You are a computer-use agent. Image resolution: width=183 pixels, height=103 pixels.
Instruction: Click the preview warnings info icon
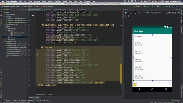179,13
